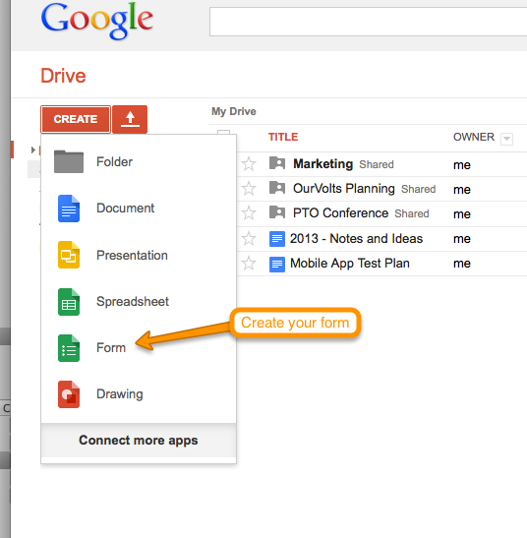Star the Mobile App Test Plan doc
Viewport: 527px width, 538px height.
coord(249,264)
